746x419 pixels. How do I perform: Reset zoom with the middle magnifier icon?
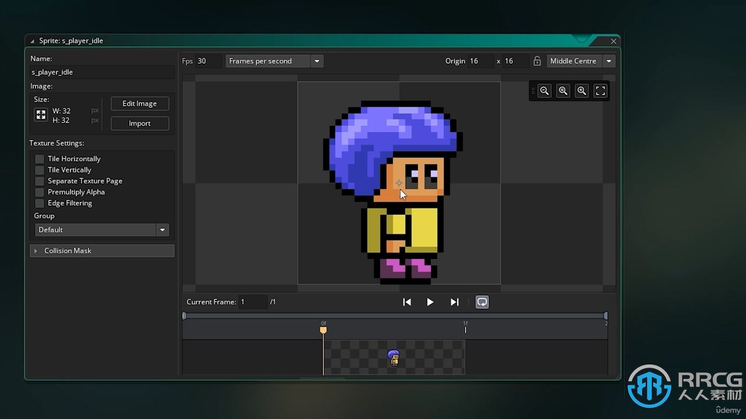pyautogui.click(x=563, y=91)
